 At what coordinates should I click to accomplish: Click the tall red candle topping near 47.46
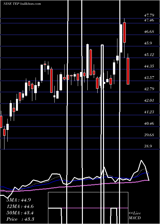[124, 32]
